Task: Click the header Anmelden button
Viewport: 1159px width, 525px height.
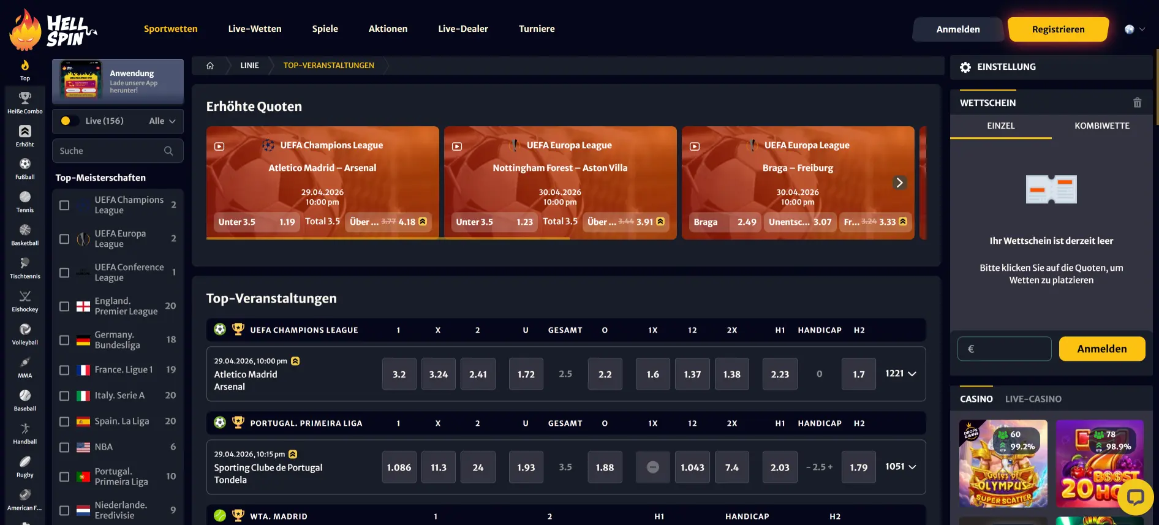Action: click(958, 29)
